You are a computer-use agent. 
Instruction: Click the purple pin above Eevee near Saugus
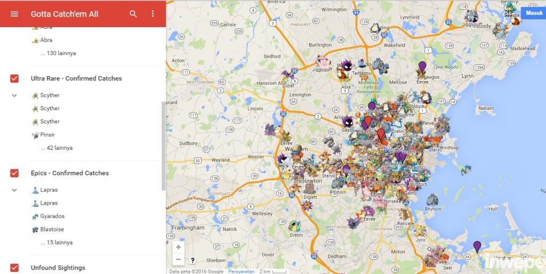(x=422, y=66)
